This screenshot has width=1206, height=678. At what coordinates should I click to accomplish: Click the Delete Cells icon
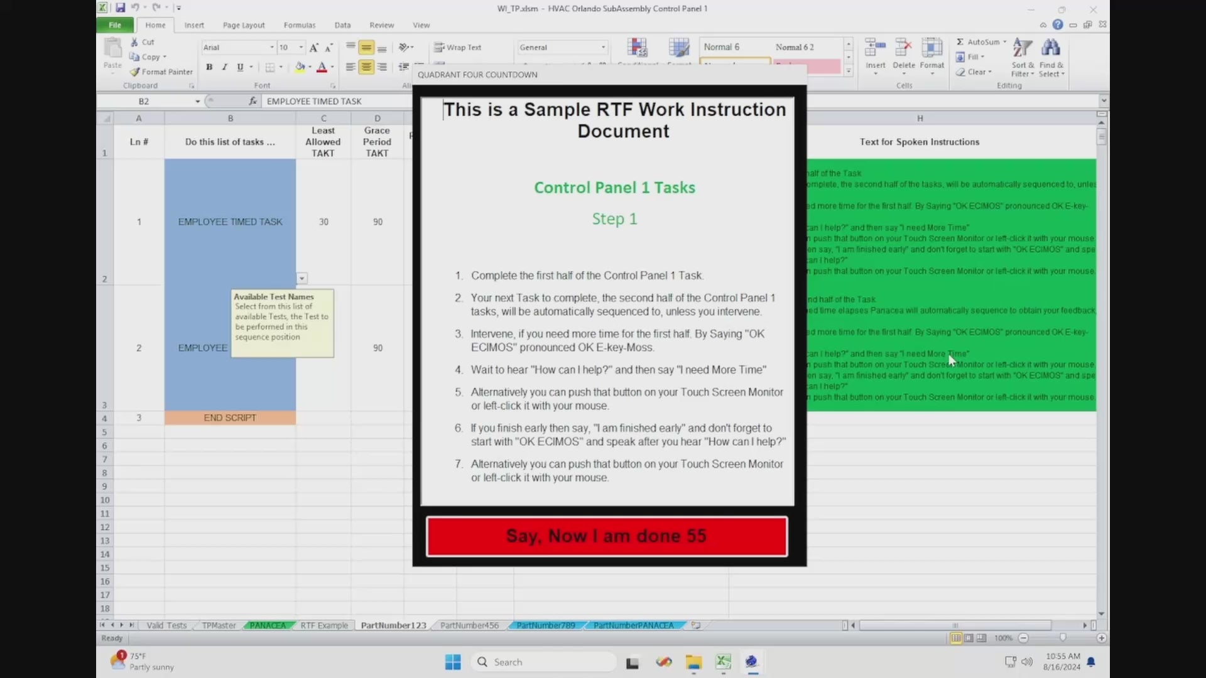(903, 47)
